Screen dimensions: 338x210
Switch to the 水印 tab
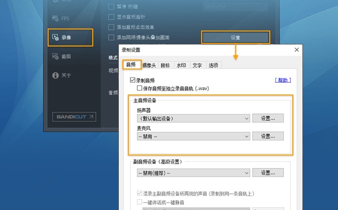tap(182, 65)
